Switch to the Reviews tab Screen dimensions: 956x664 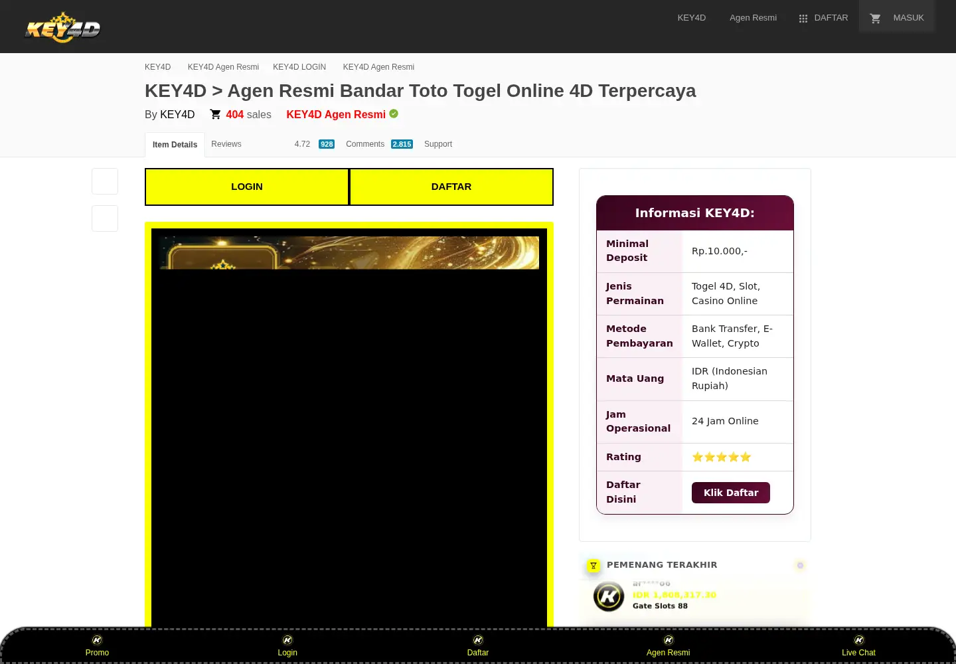226,144
